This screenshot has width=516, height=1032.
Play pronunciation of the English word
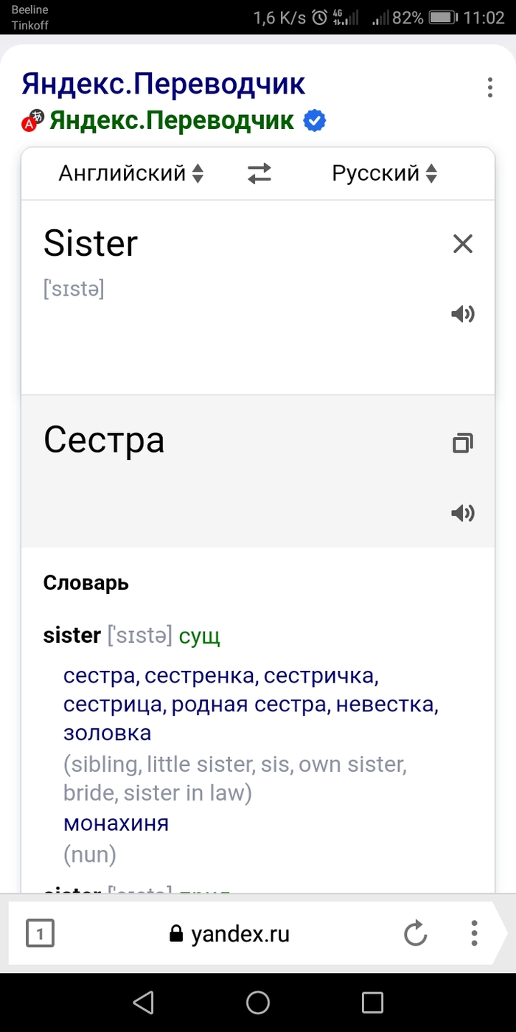pos(462,315)
